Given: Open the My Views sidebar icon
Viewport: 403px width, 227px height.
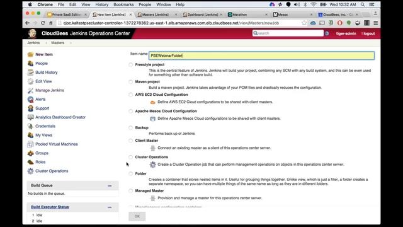Looking at the screenshot, I should click(30, 135).
